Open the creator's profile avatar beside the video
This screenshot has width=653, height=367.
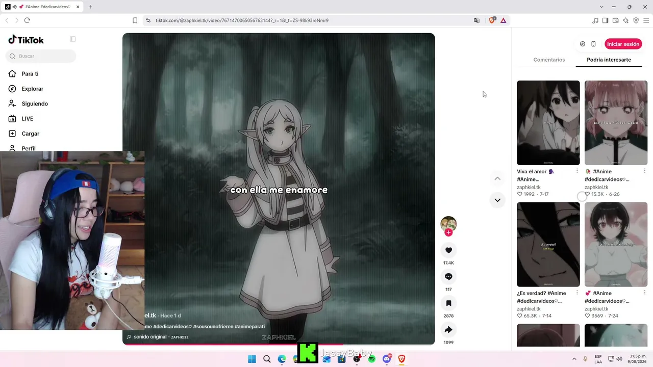pyautogui.click(x=448, y=223)
